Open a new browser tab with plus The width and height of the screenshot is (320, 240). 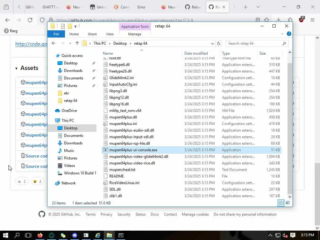tap(246, 7)
